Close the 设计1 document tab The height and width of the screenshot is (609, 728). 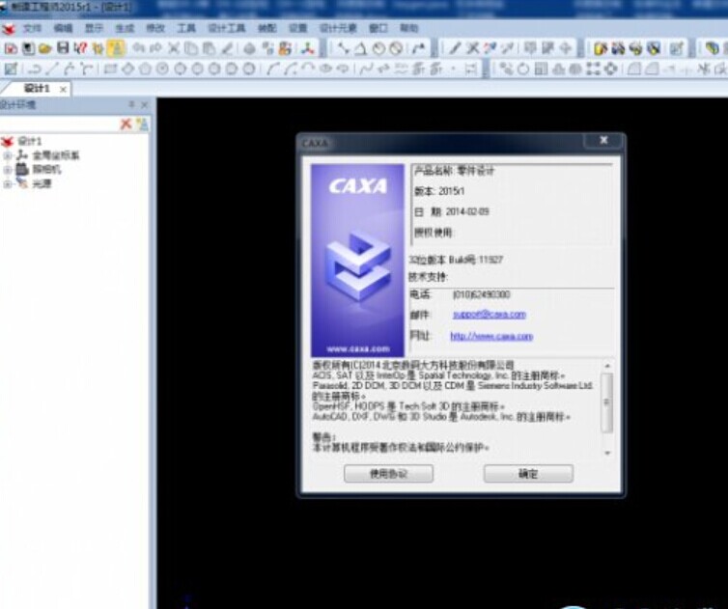click(63, 89)
